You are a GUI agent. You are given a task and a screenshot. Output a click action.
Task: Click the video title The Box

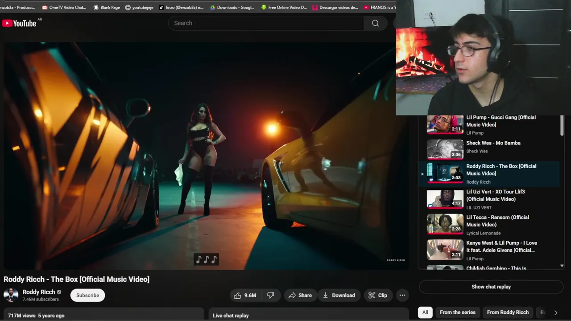(77, 279)
